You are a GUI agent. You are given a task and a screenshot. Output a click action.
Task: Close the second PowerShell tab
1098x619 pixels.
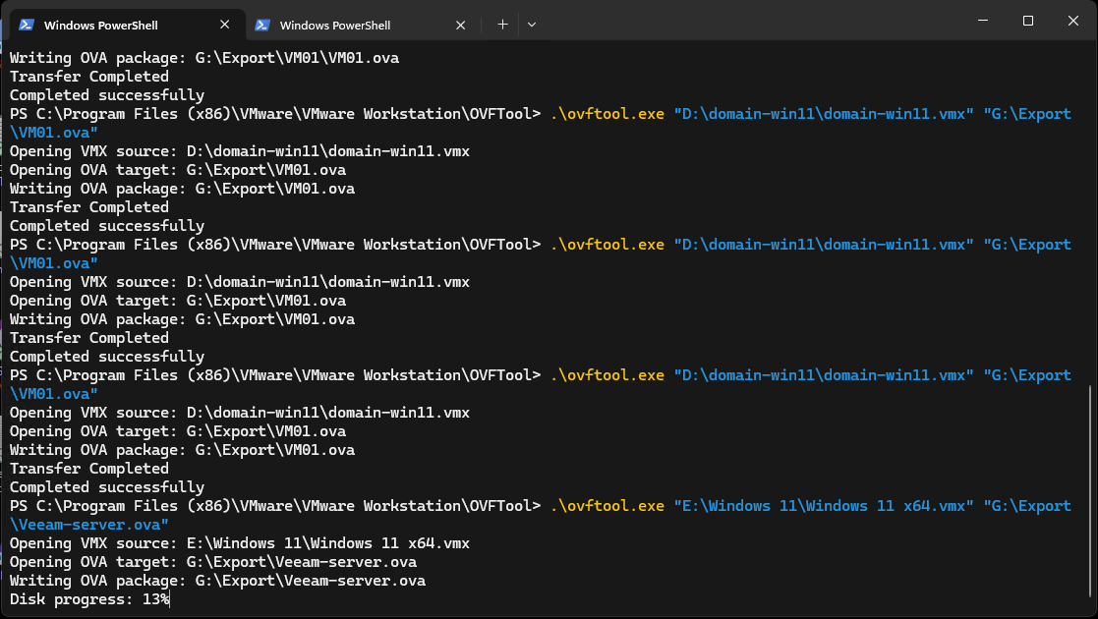[460, 25]
